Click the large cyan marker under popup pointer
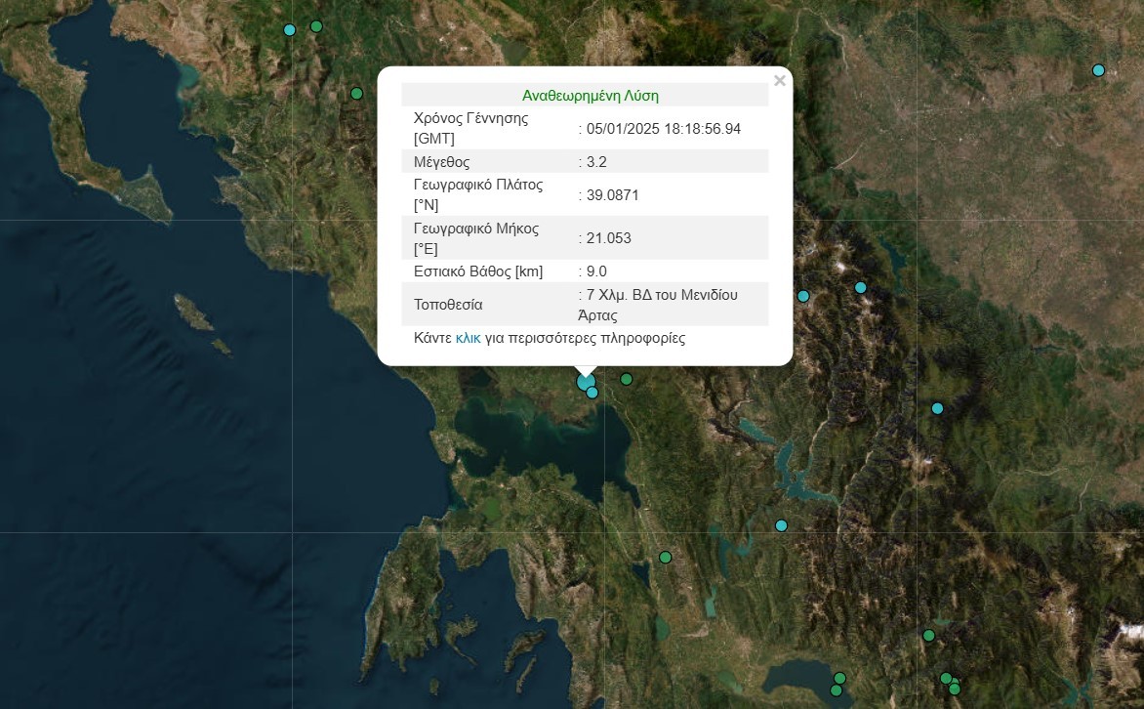Viewport: 1144px width, 709px height. [x=585, y=382]
